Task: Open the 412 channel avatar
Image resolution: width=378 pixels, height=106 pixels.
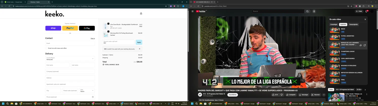Action: pyautogui.click(x=200, y=95)
